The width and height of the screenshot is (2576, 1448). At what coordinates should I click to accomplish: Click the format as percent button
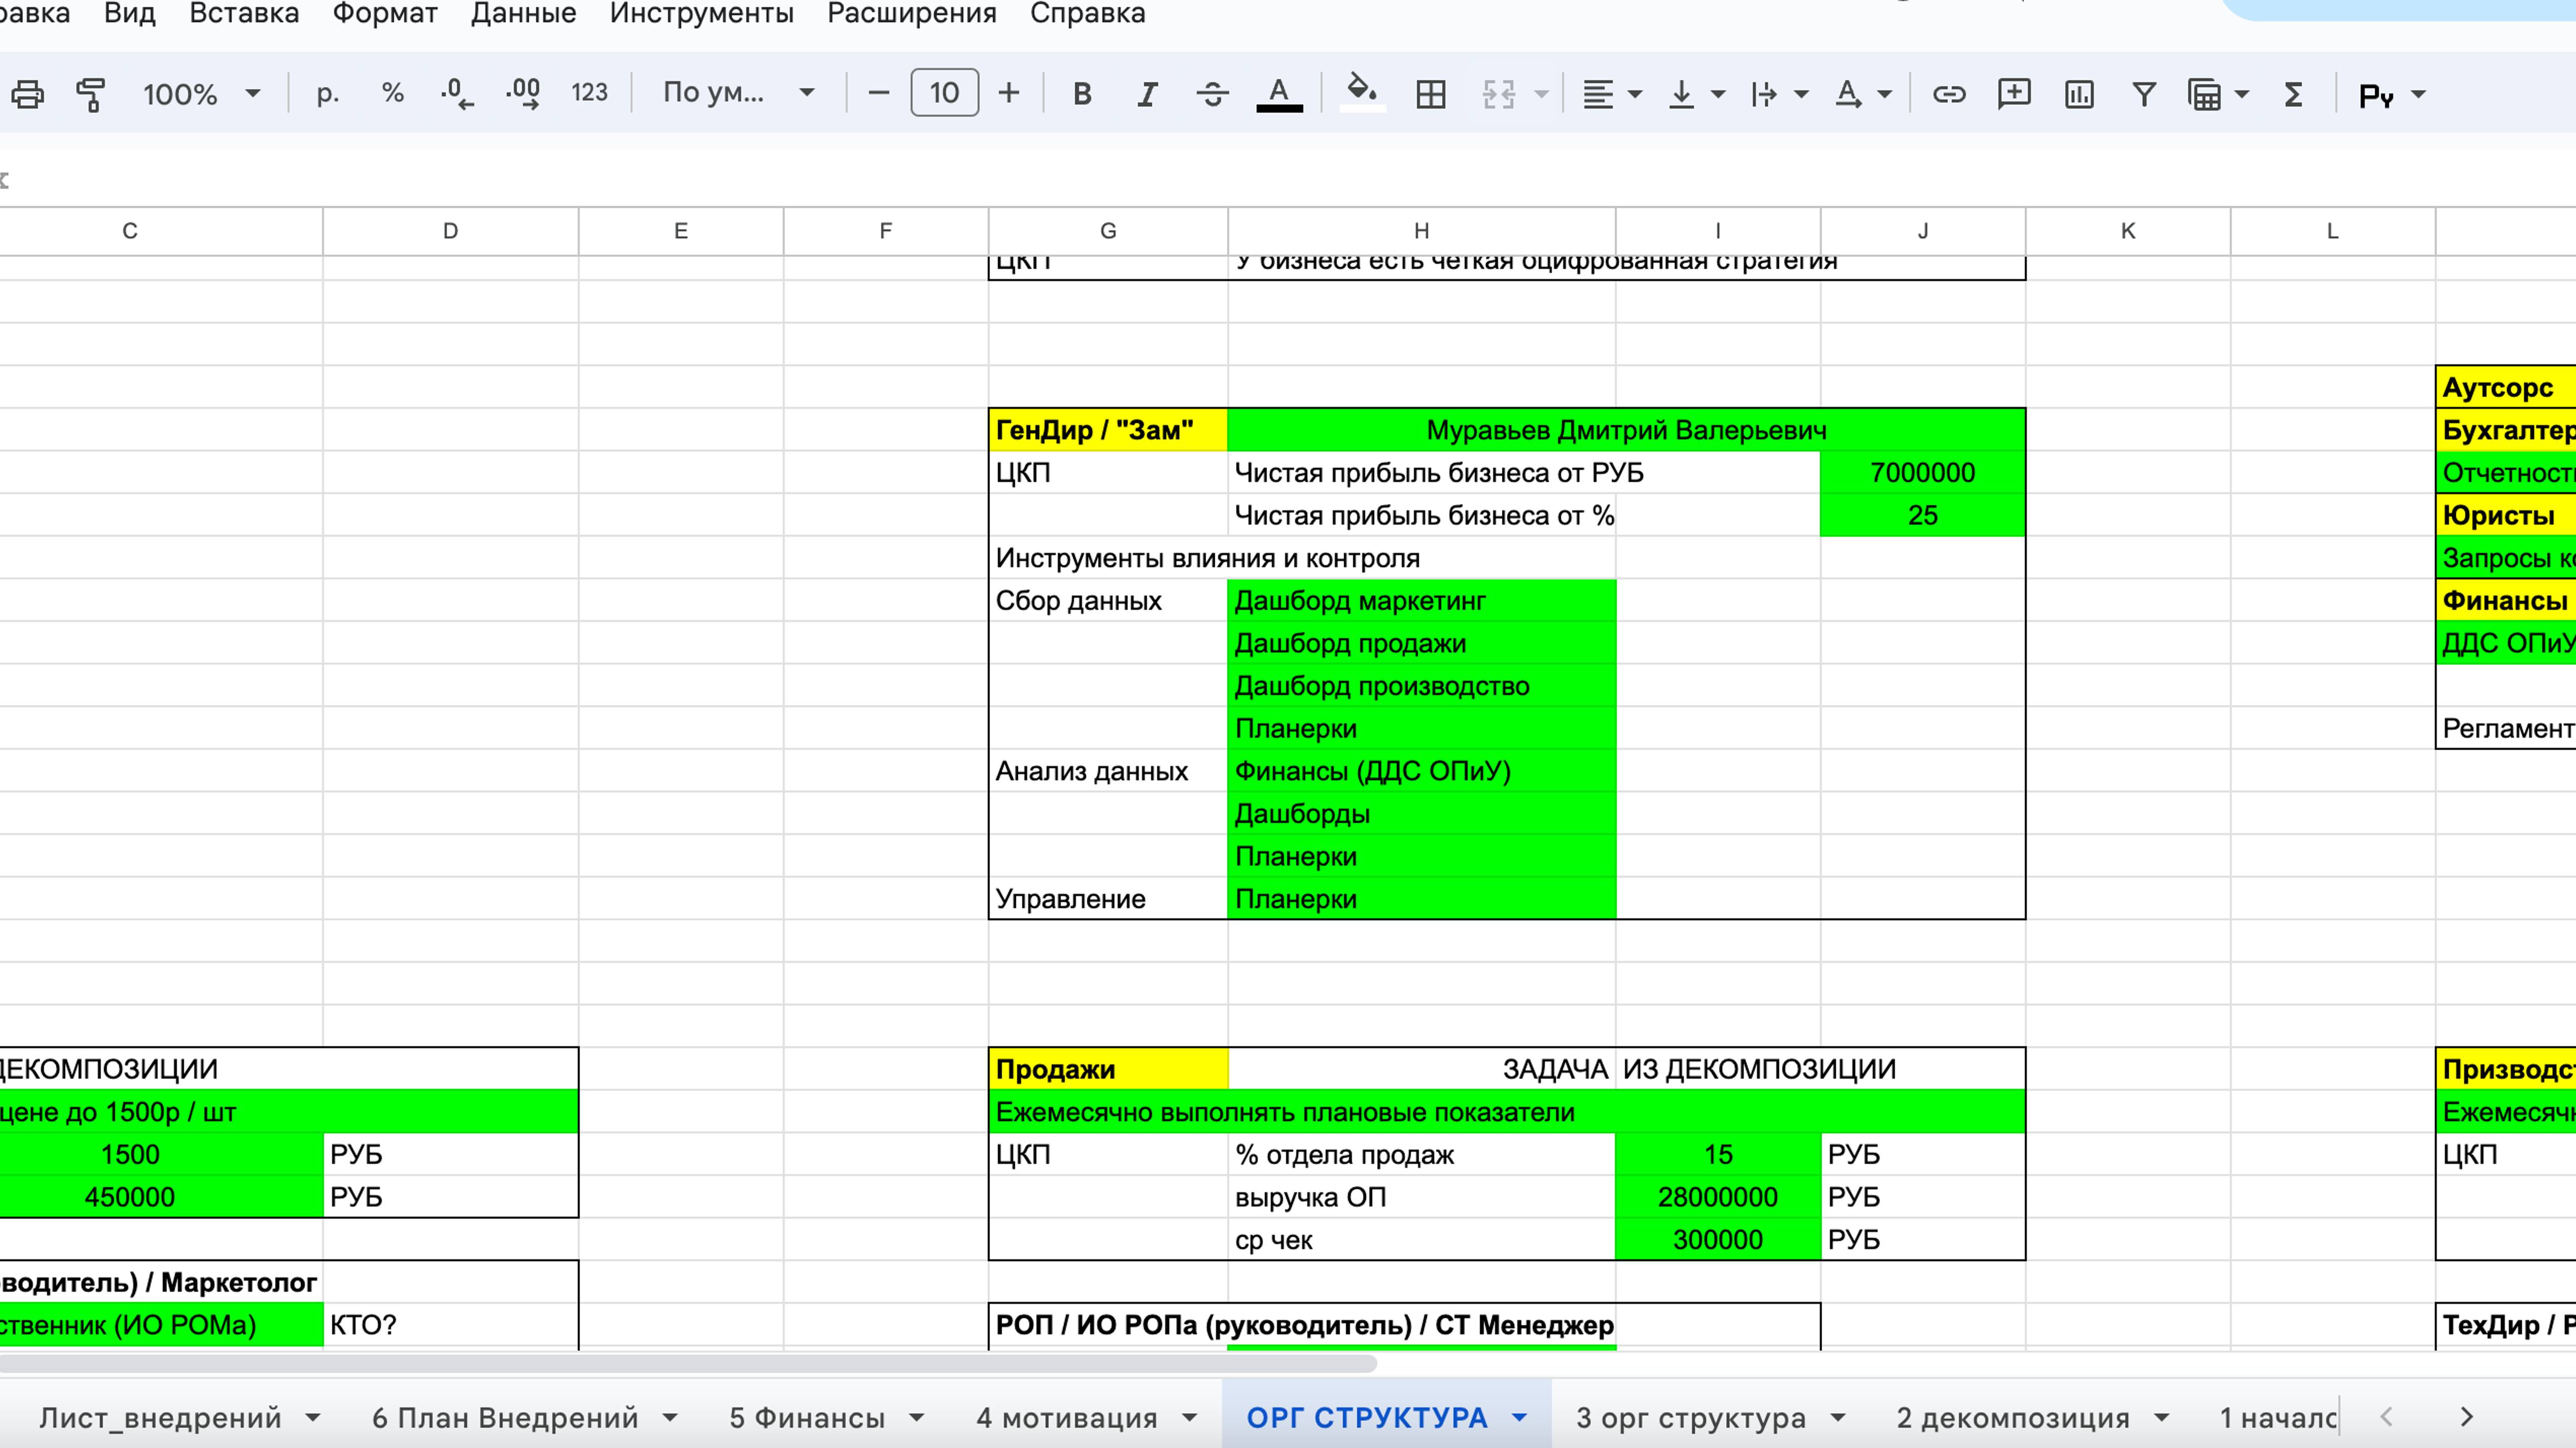point(392,94)
